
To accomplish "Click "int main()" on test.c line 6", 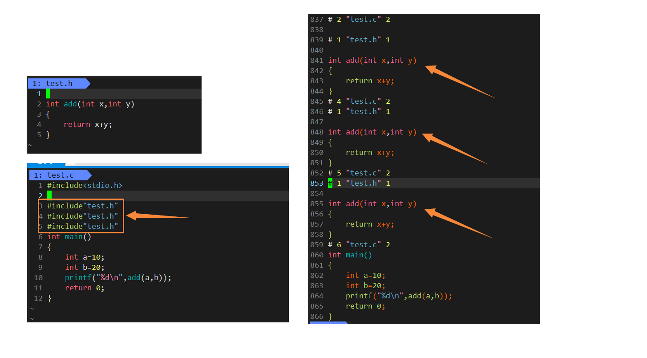I will coord(69,236).
